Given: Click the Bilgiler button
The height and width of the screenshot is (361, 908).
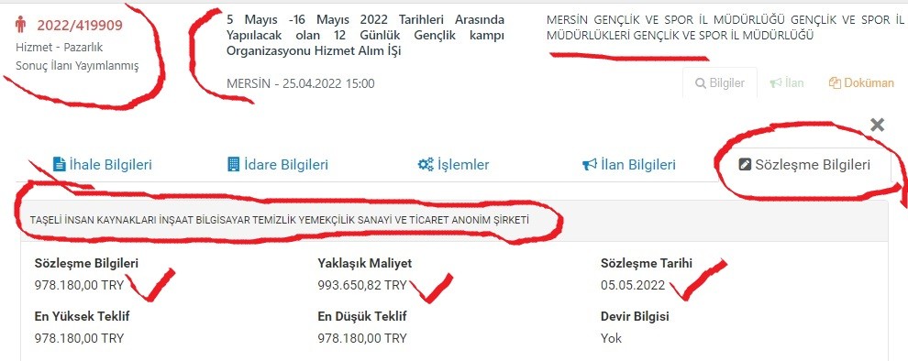Looking at the screenshot, I should click(x=720, y=82).
